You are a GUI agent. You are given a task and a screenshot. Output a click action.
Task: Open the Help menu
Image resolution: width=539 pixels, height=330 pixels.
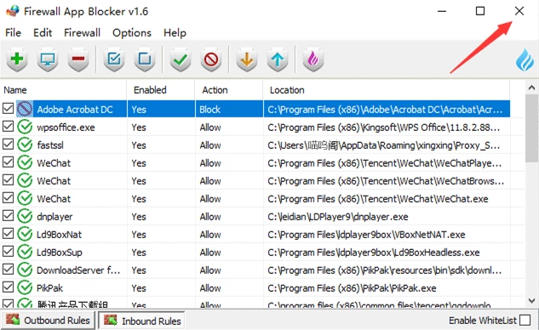click(x=175, y=32)
